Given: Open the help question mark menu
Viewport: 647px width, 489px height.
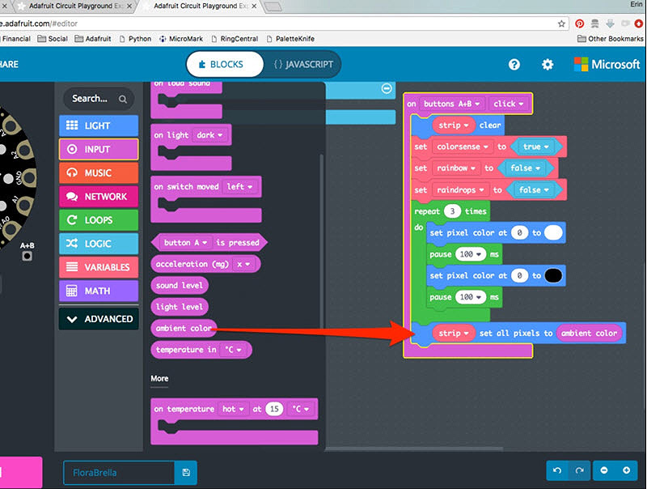Looking at the screenshot, I should coord(515,64).
